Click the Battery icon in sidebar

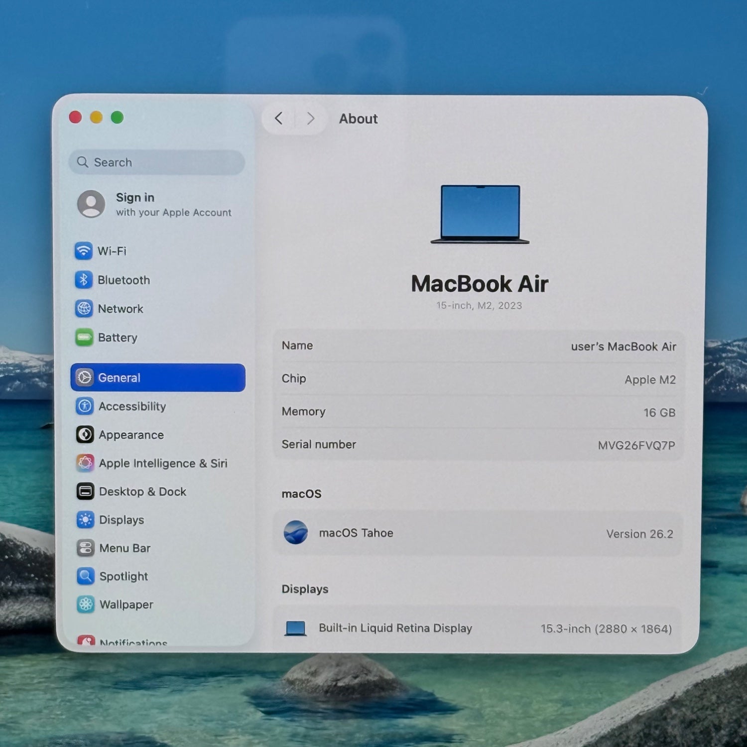tap(84, 338)
